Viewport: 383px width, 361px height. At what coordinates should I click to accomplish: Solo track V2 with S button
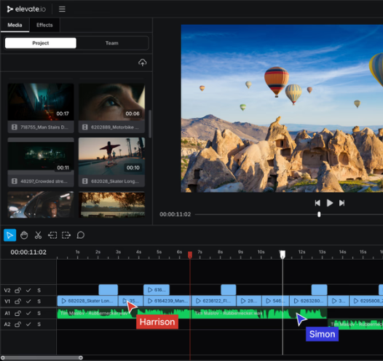pos(39,290)
